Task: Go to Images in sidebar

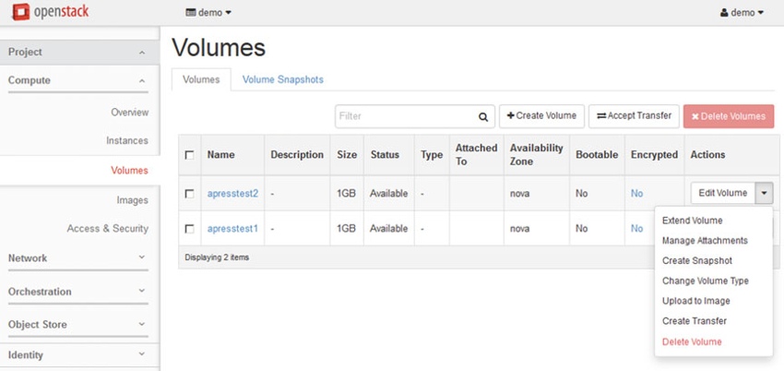Action: pos(133,200)
